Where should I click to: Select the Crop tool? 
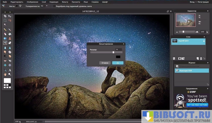coord(5,16)
